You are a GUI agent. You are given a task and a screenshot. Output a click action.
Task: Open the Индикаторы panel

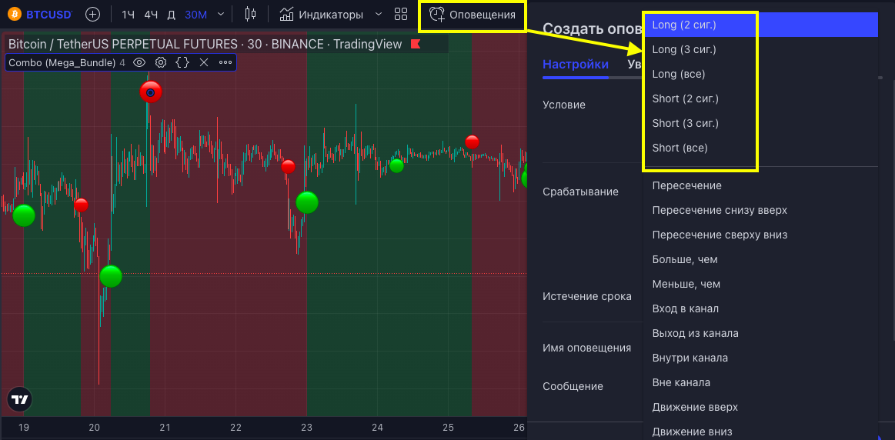322,15
